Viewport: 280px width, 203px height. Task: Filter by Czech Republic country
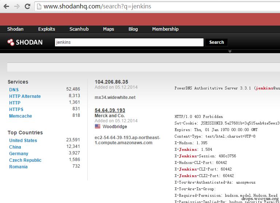click(x=25, y=160)
